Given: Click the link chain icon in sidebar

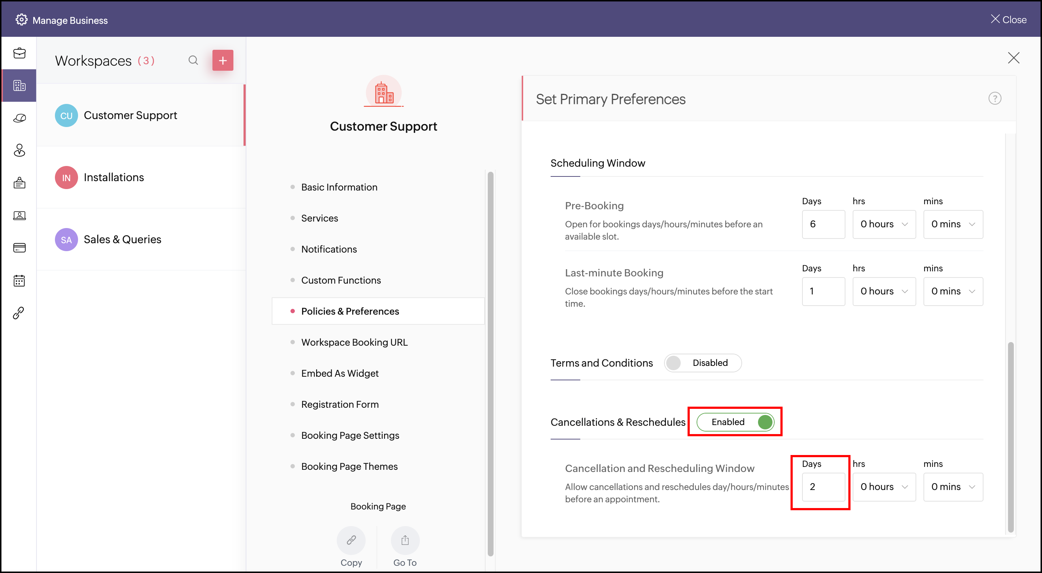Looking at the screenshot, I should click(19, 313).
